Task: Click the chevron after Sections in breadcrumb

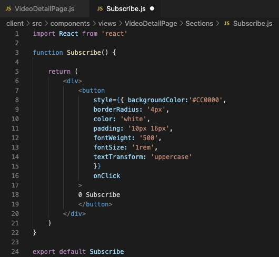Action: pyautogui.click(x=217, y=24)
